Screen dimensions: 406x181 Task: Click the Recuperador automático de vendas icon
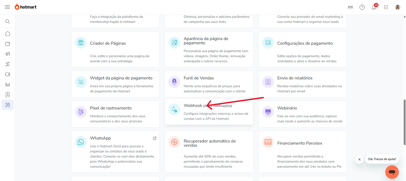click(174, 142)
